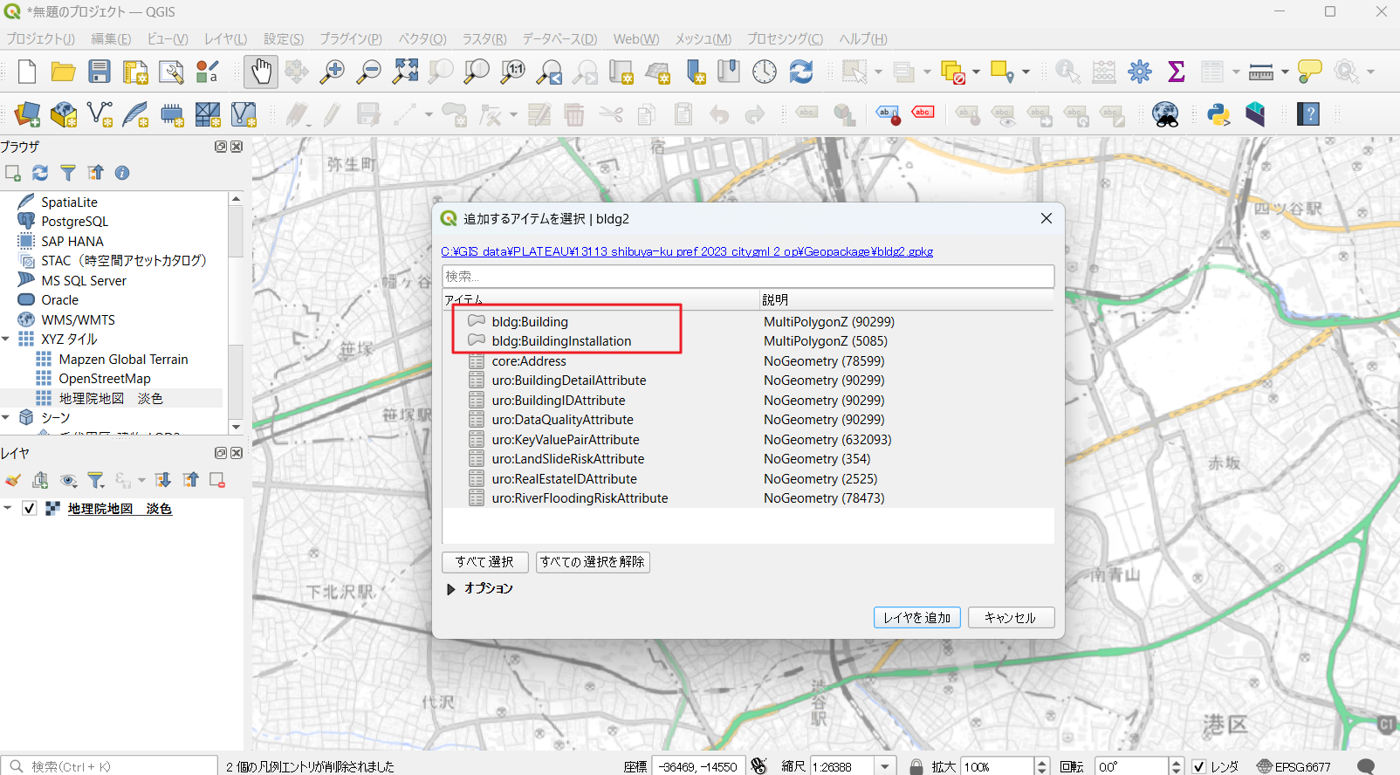
Task: Open the deselect features dropdown arrow
Action: [x=976, y=72]
